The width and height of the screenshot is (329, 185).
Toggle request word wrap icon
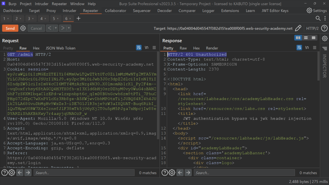pyautogui.click(x=139, y=48)
